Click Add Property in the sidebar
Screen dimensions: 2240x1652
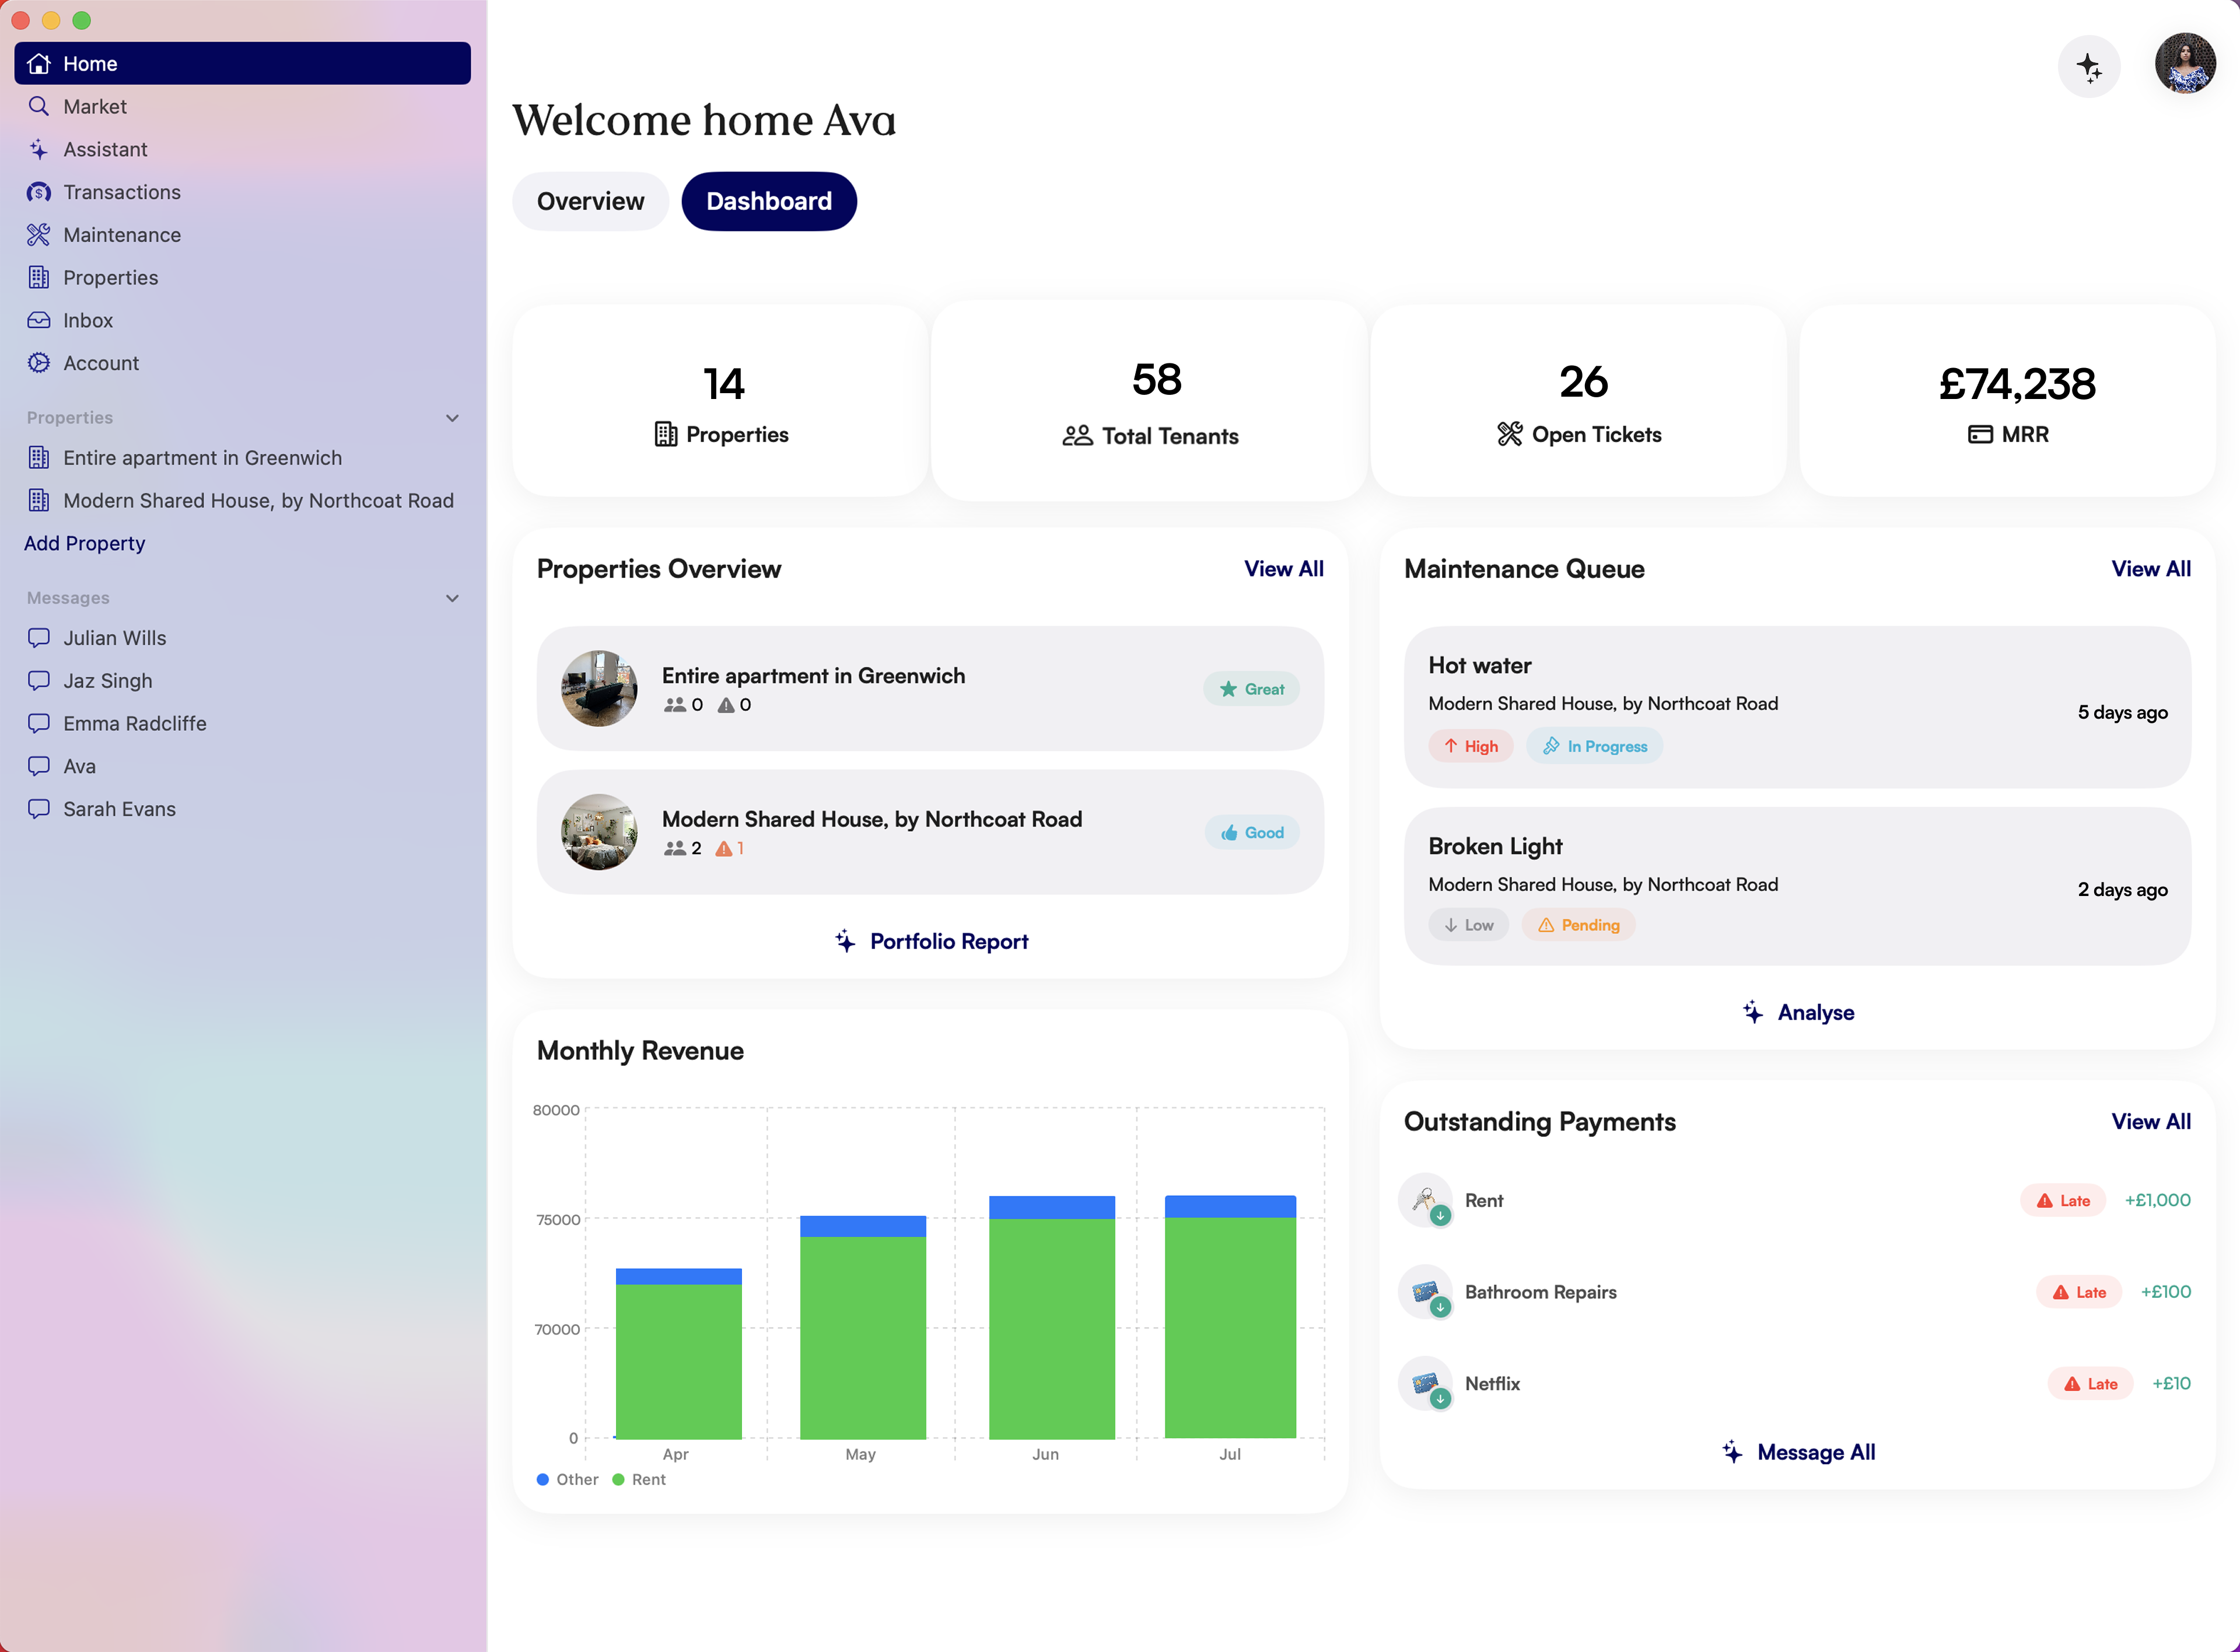(x=84, y=543)
